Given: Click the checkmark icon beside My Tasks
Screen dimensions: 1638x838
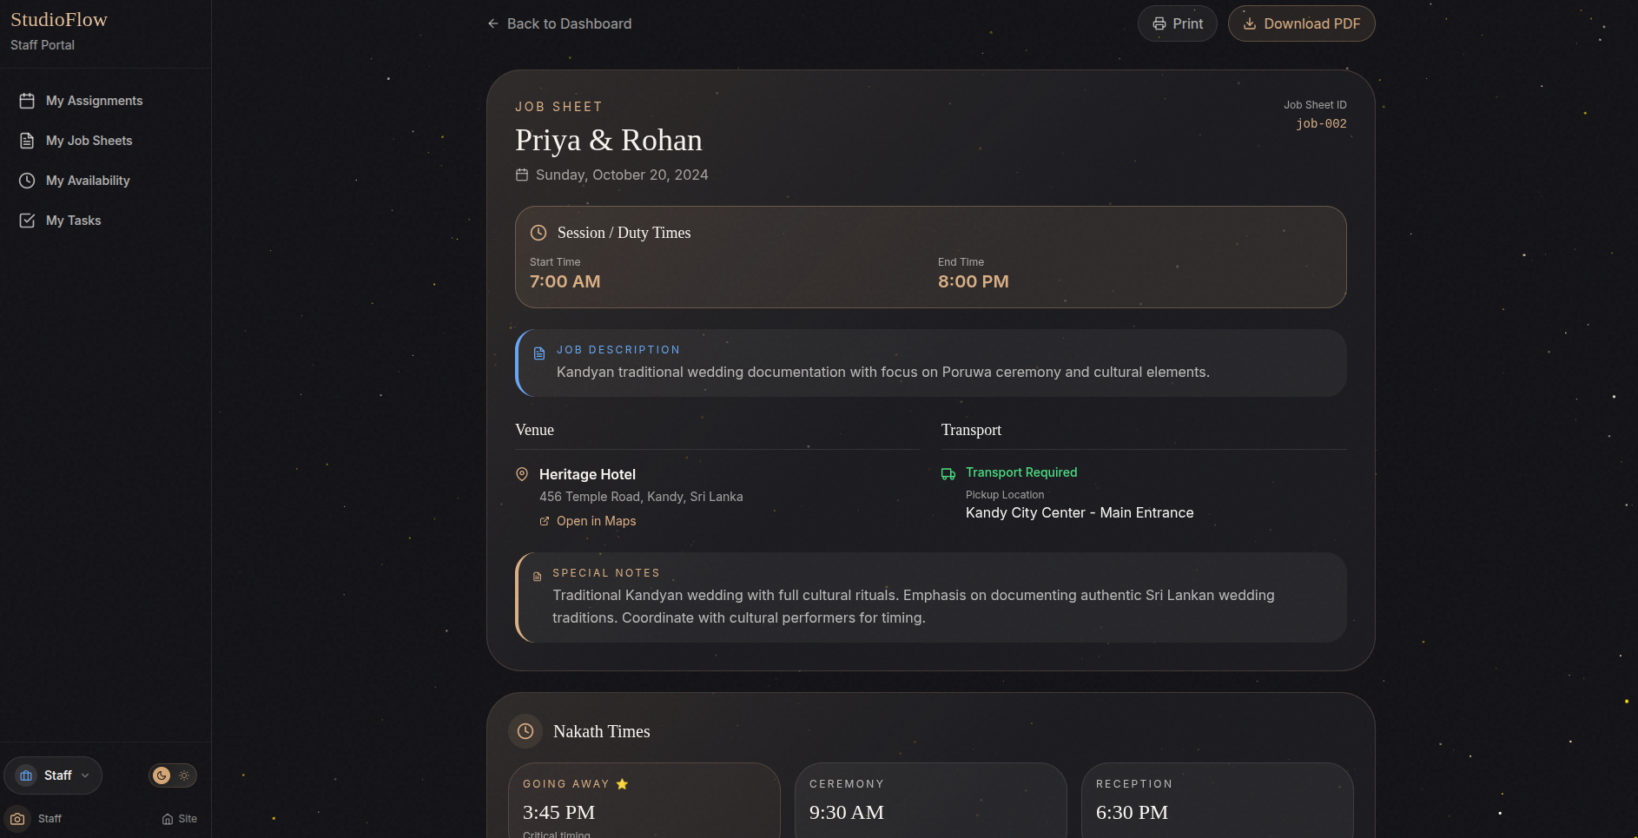Looking at the screenshot, I should coord(28,220).
